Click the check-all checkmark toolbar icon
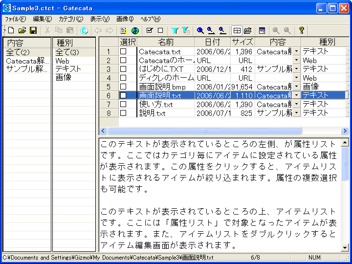Viewport: 352px width, 264px height. click(149, 30)
